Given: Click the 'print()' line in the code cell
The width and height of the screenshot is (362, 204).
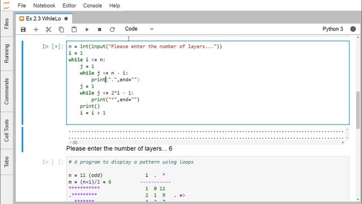Looking at the screenshot, I should tap(90, 106).
